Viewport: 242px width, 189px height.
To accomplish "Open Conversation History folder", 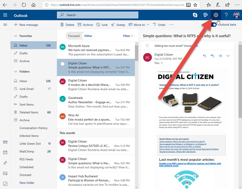I will [34, 128].
